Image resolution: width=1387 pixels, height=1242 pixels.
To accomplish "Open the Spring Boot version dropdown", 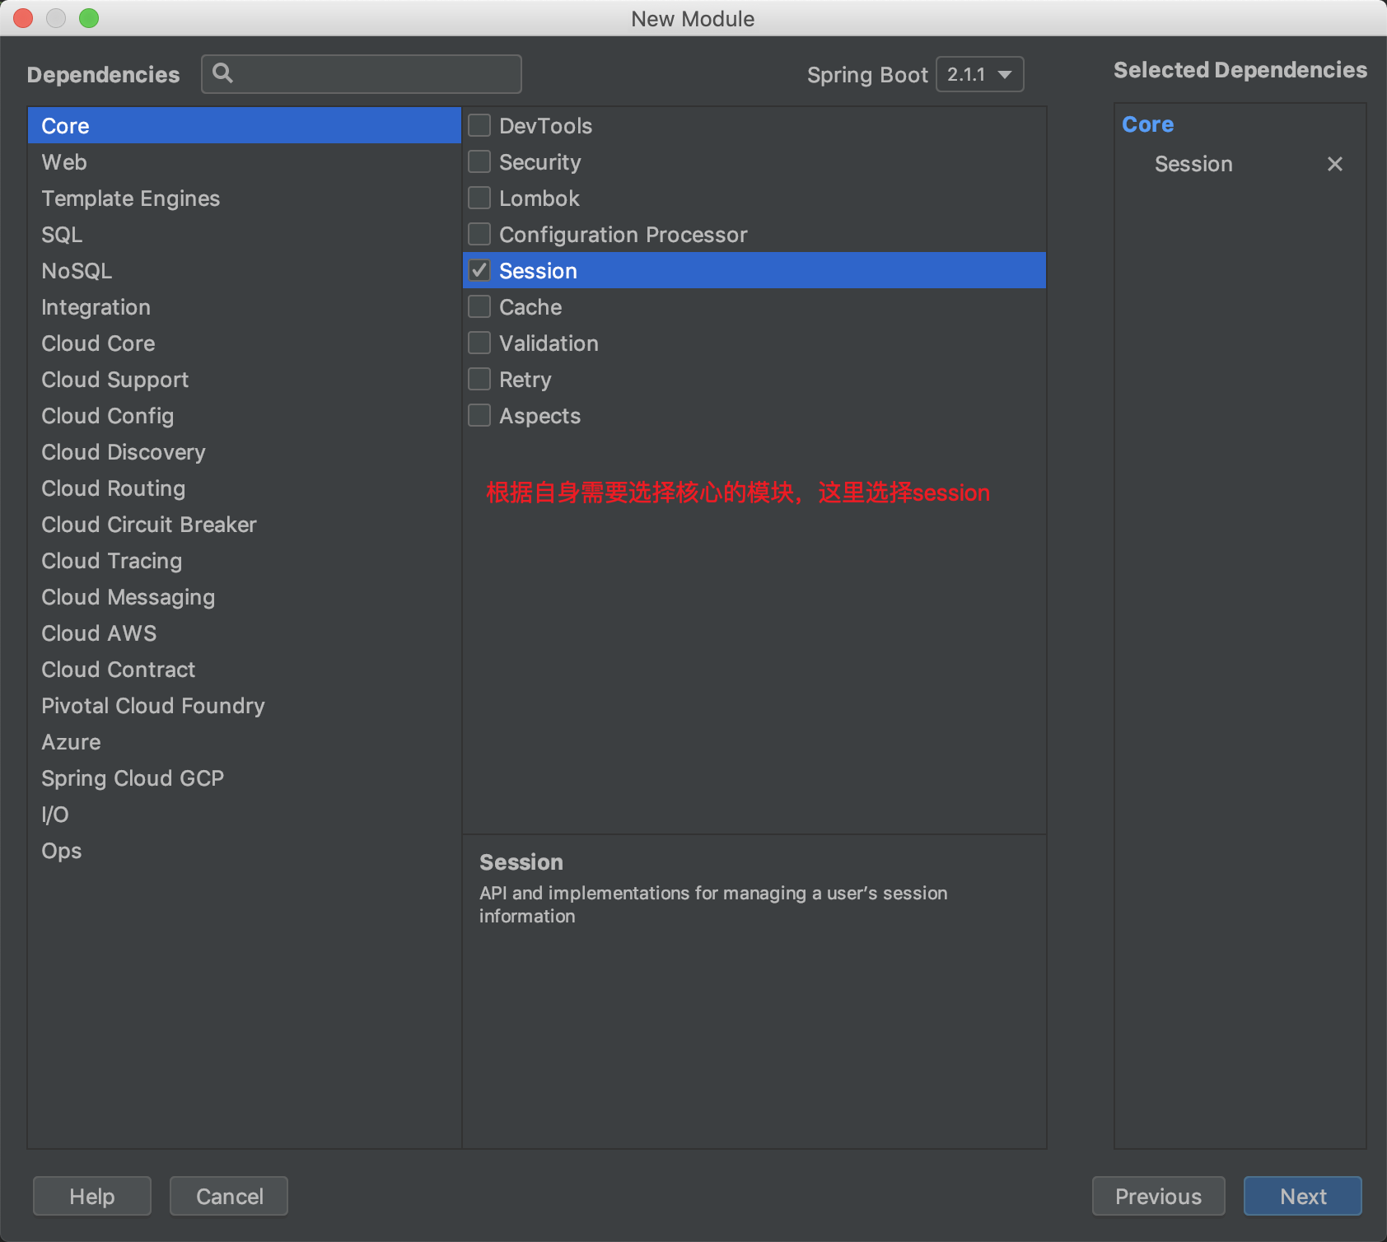I will coord(979,74).
